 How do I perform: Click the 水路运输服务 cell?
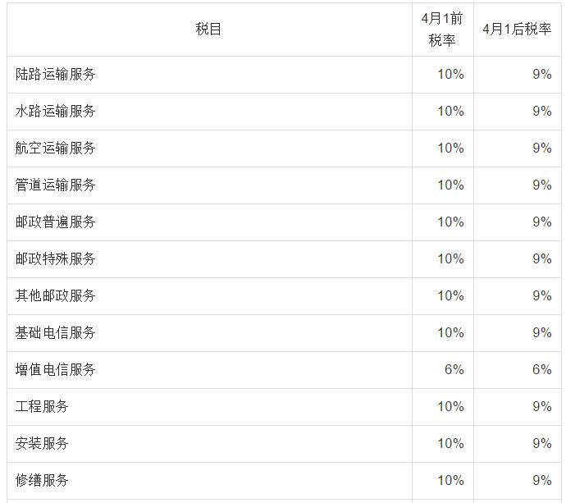coord(56,112)
